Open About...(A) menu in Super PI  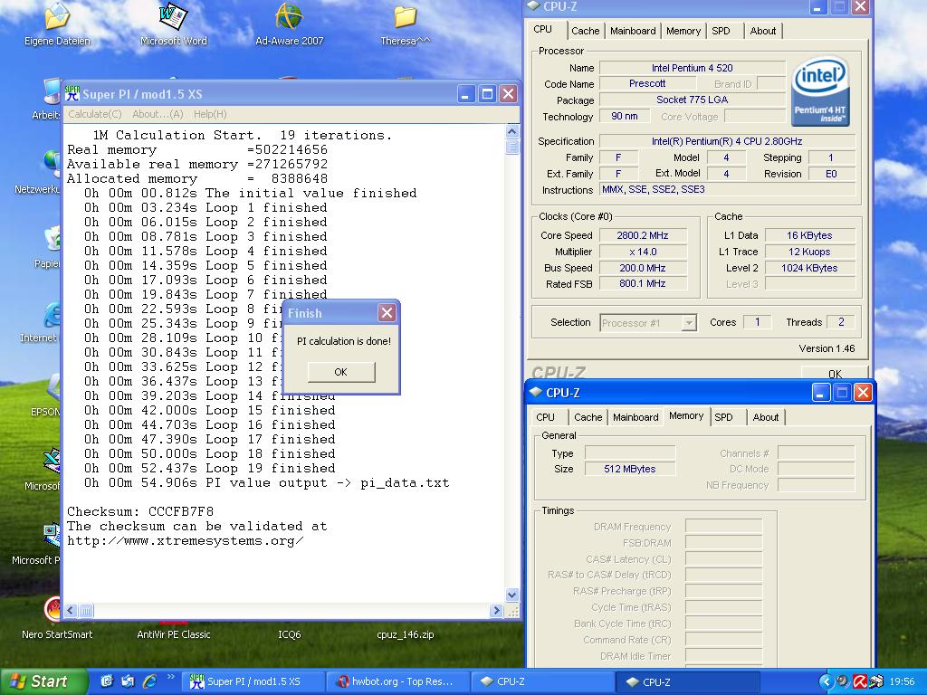(x=158, y=114)
